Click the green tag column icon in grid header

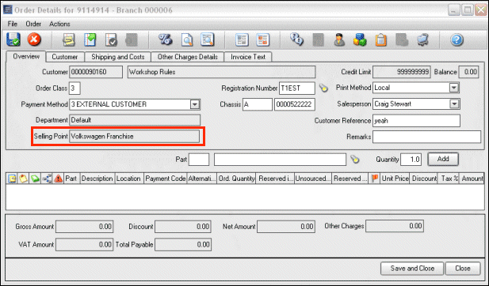click(35, 179)
